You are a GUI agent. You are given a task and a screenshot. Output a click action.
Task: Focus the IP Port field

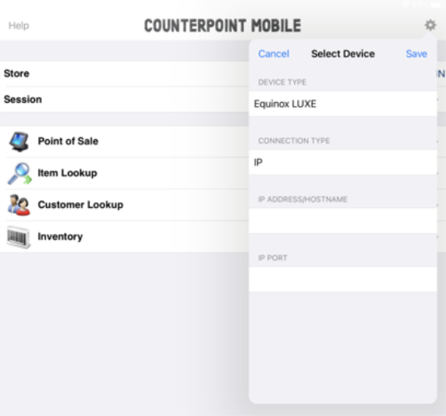click(343, 279)
